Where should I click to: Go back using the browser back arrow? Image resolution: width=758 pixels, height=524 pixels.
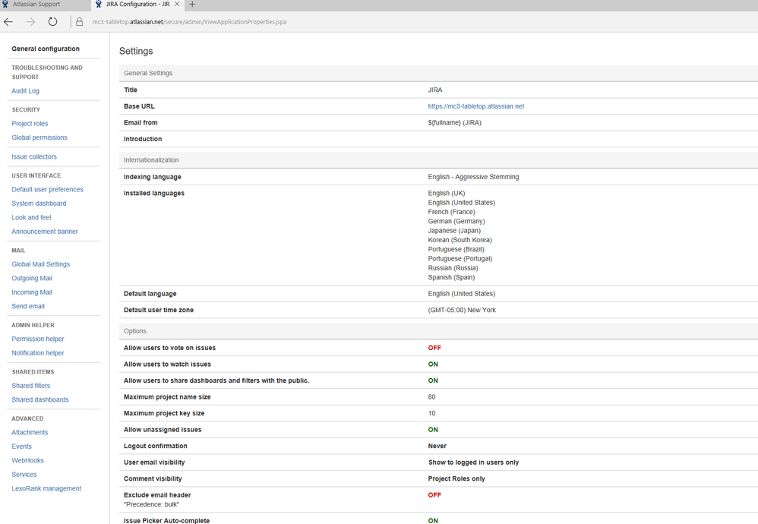pyautogui.click(x=8, y=22)
